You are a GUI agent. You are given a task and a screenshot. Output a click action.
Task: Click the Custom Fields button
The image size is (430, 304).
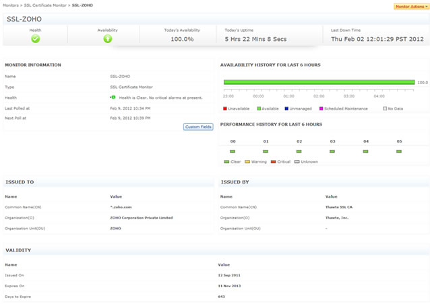click(198, 126)
